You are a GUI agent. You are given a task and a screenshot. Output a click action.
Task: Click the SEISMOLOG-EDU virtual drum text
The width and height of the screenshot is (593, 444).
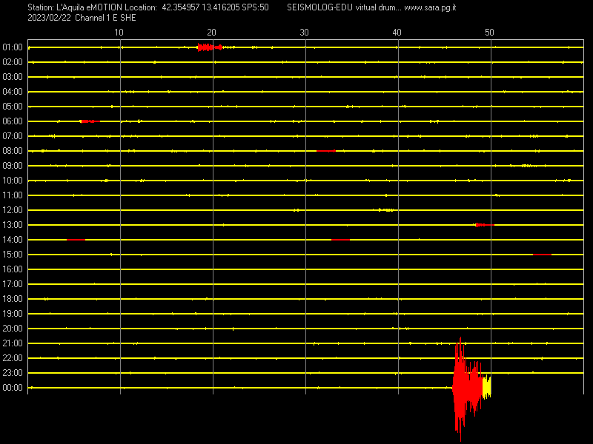tap(344, 7)
